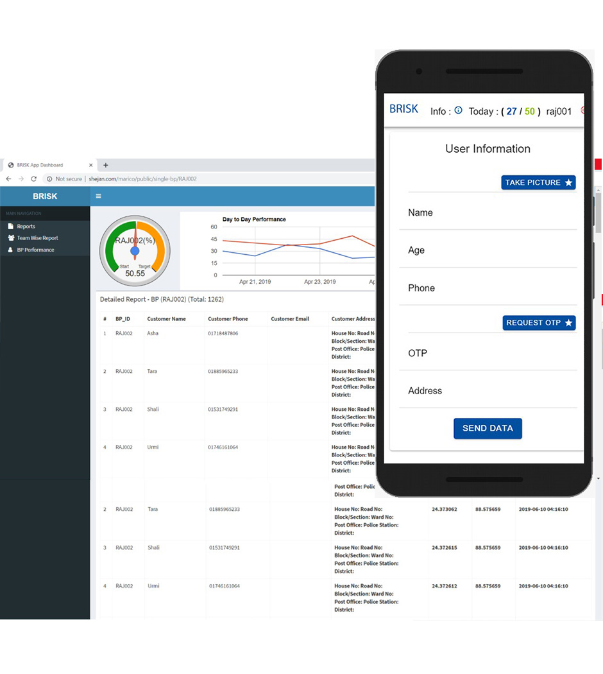603x674 pixels.
Task: Click the scrollbar down arrow
Action: click(599, 478)
